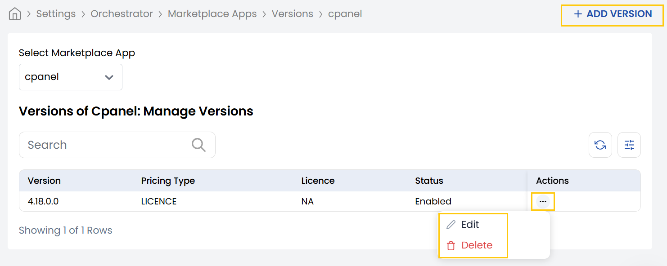Select the version 4.18.0.0 row cell
Image resolution: width=667 pixels, height=266 pixels.
click(x=43, y=201)
